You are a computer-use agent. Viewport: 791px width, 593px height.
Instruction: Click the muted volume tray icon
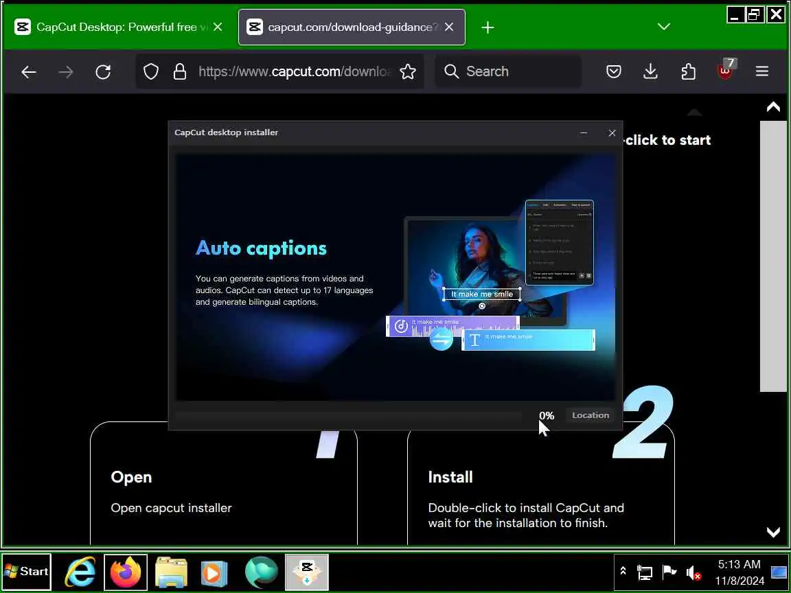pyautogui.click(x=693, y=573)
